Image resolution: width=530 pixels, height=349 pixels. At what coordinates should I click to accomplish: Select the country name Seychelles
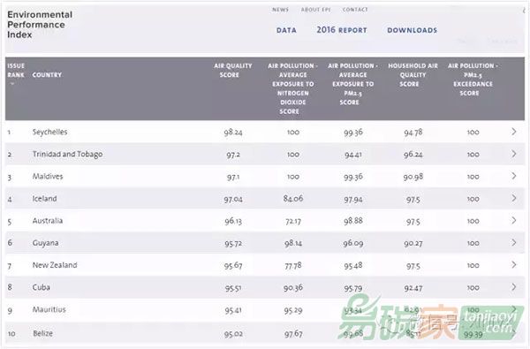(49, 132)
